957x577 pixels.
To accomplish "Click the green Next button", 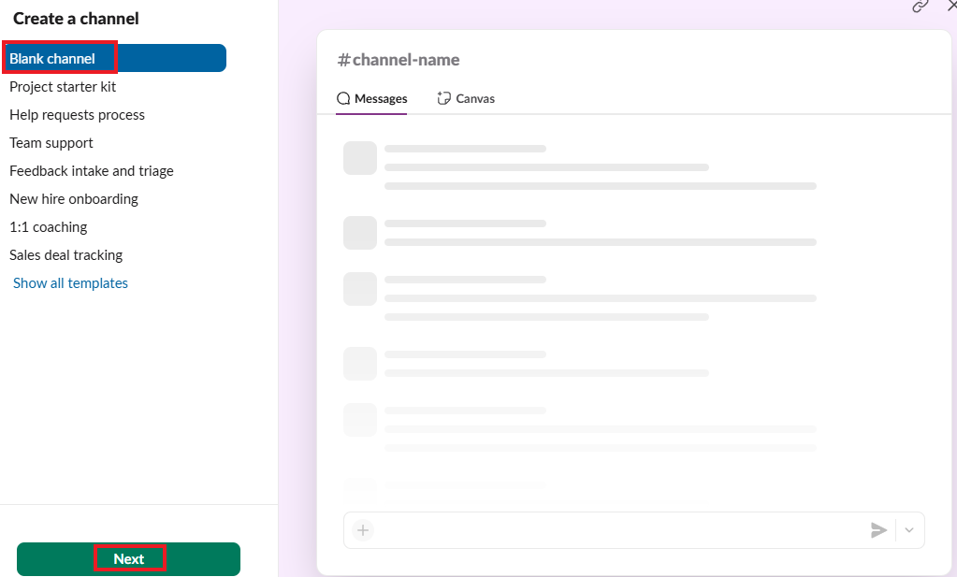I will (x=128, y=559).
